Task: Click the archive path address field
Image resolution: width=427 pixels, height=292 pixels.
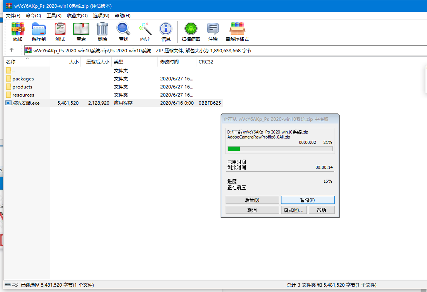Action: (x=226, y=50)
